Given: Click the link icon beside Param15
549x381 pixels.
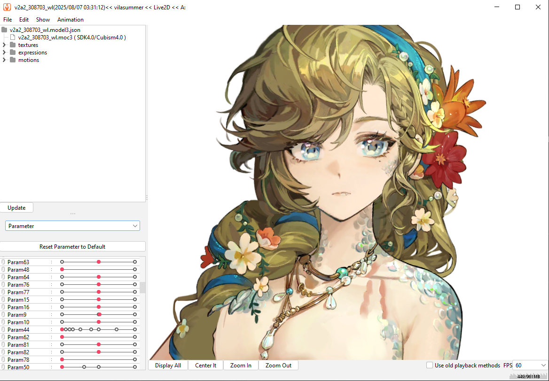Looking at the screenshot, I should 3,299.
